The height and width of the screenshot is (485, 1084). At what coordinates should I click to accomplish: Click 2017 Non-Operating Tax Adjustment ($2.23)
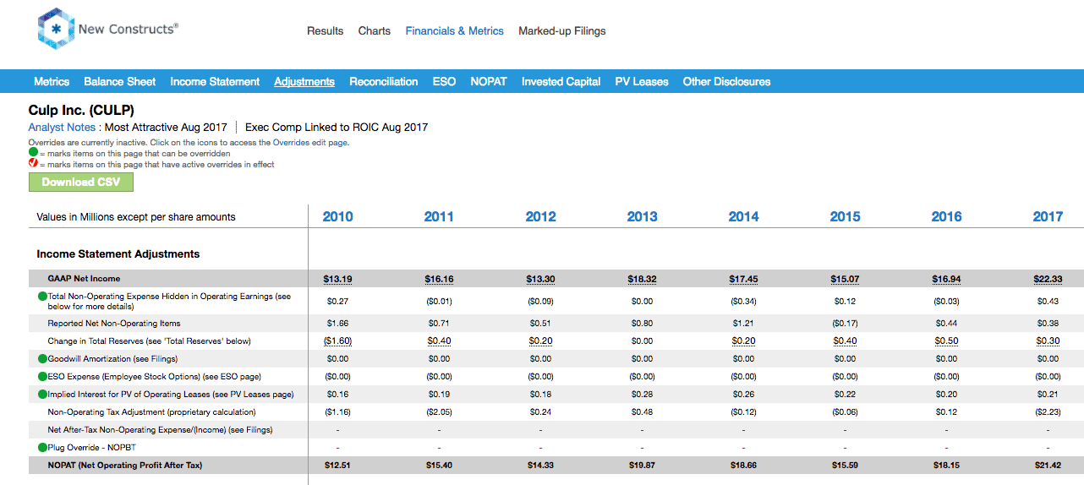click(x=1048, y=412)
